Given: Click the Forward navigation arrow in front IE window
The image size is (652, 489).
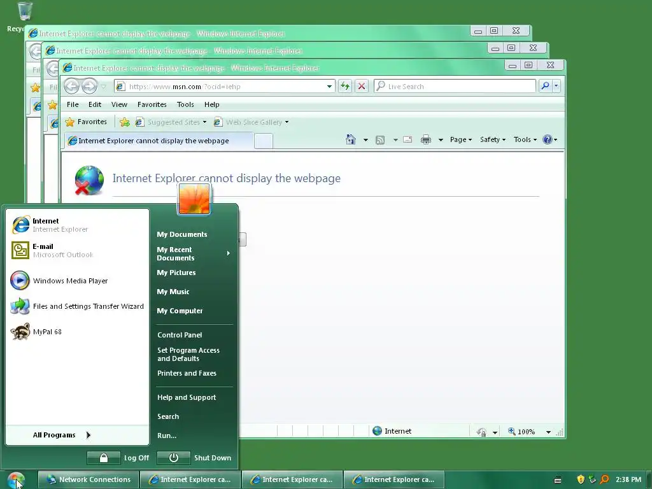Looking at the screenshot, I should point(89,87).
